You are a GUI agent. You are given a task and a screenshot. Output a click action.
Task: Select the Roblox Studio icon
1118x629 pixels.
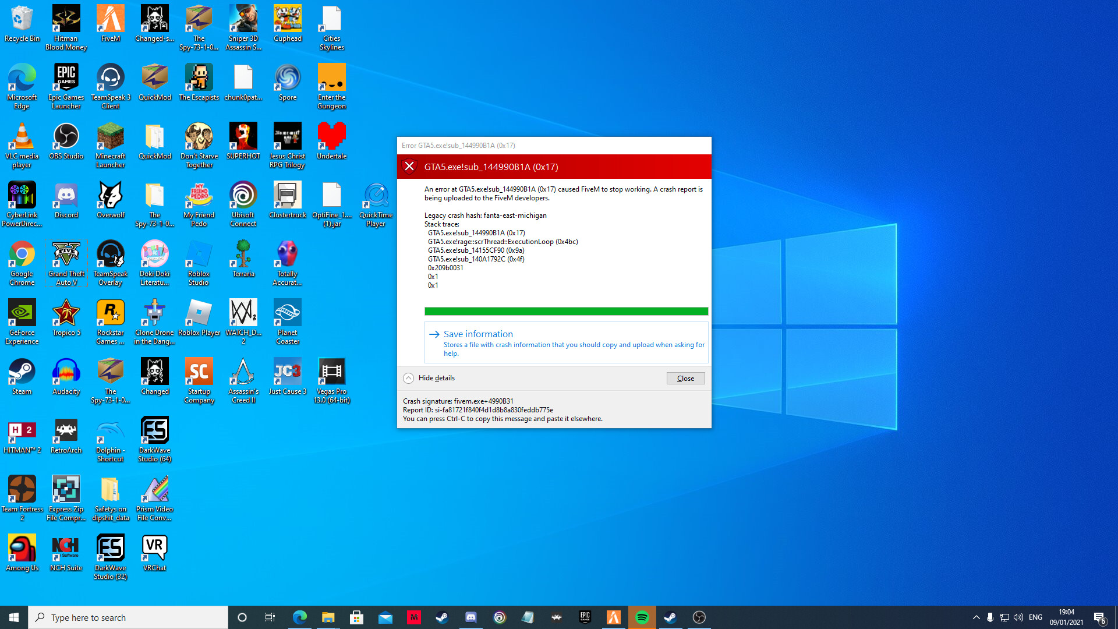click(x=199, y=263)
